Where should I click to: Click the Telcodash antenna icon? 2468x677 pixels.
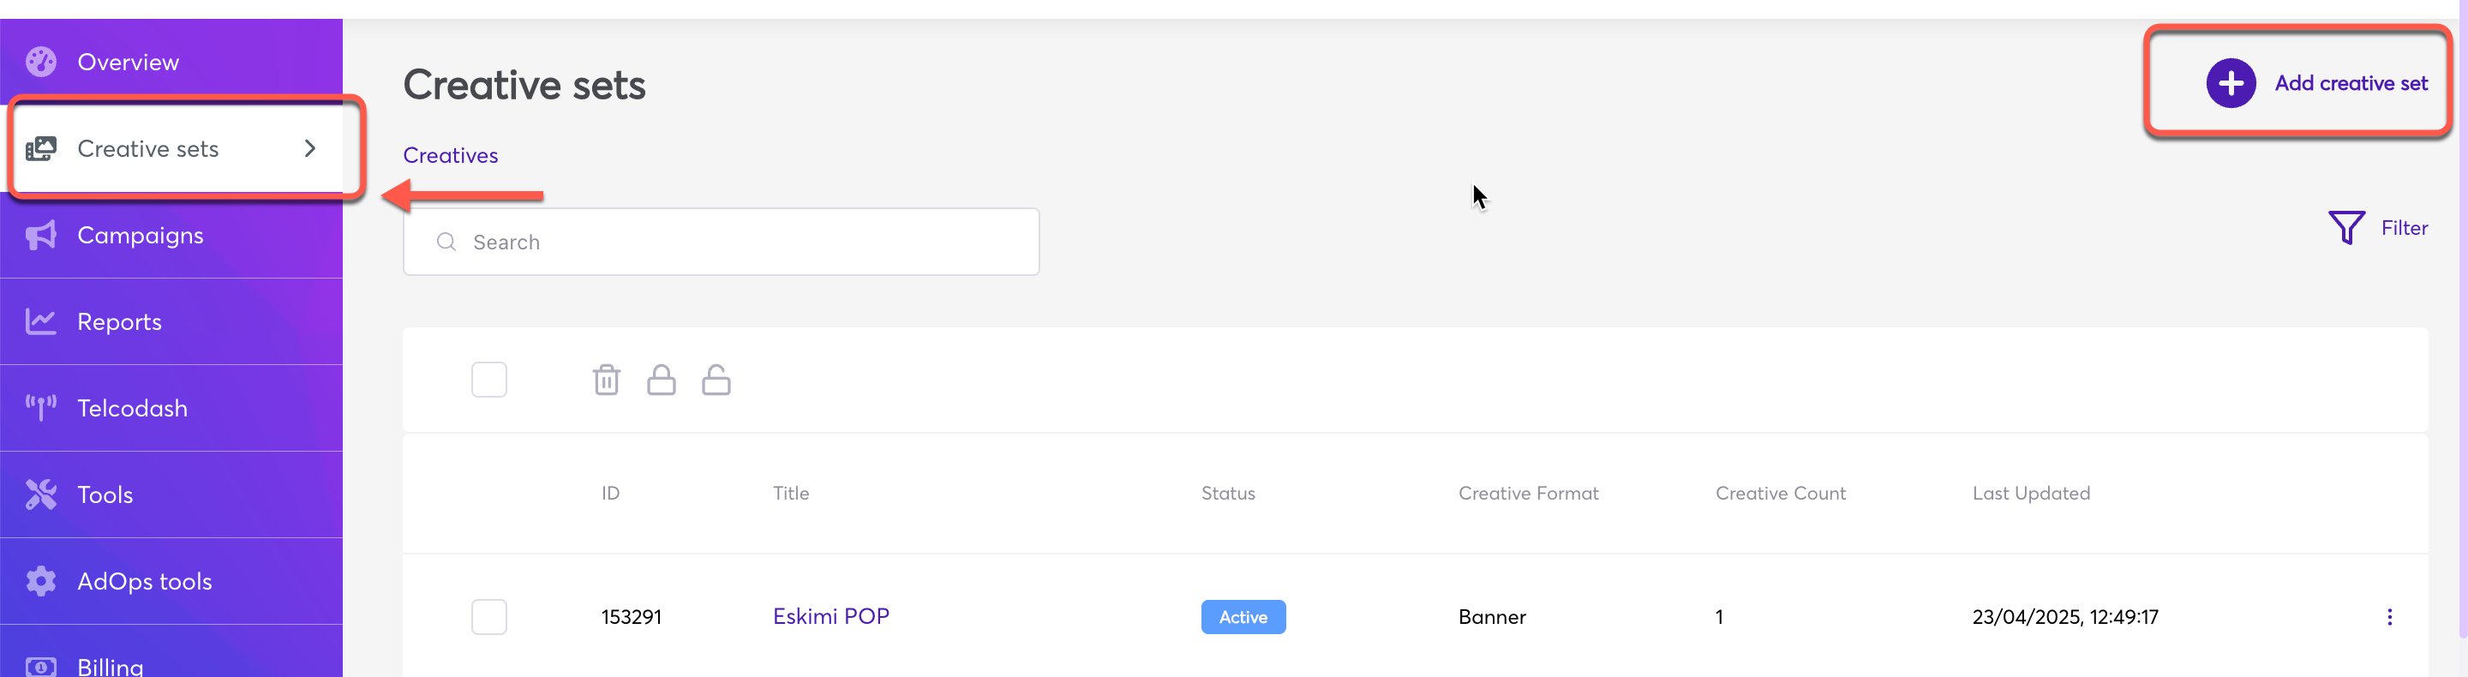41,408
